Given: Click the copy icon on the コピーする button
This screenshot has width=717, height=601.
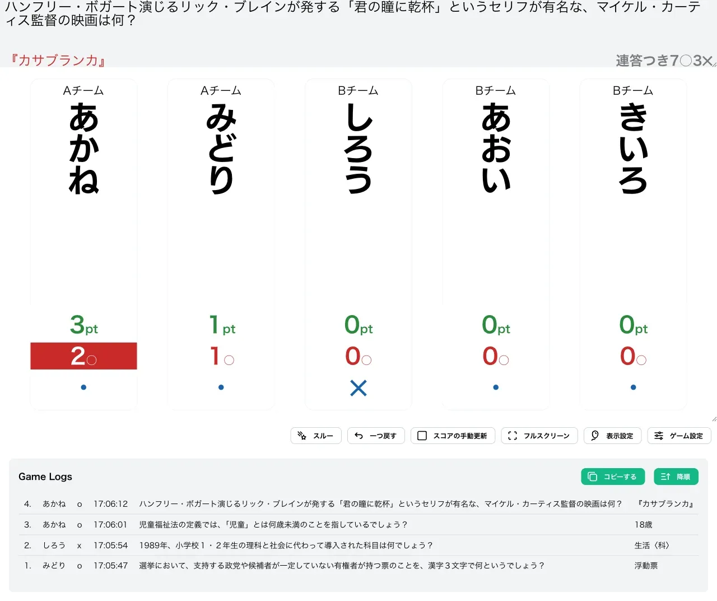Looking at the screenshot, I should pos(592,477).
